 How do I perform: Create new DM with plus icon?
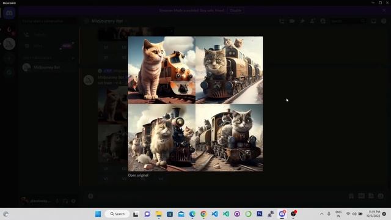73,58
